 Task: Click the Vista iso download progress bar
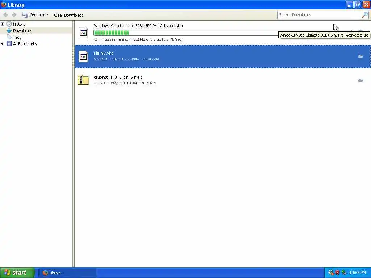tap(222, 33)
